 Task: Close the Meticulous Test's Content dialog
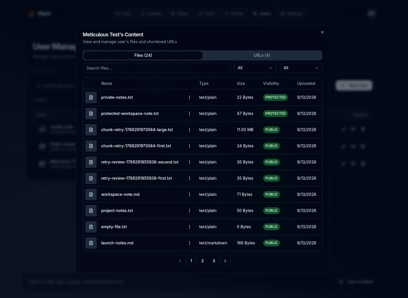(322, 32)
